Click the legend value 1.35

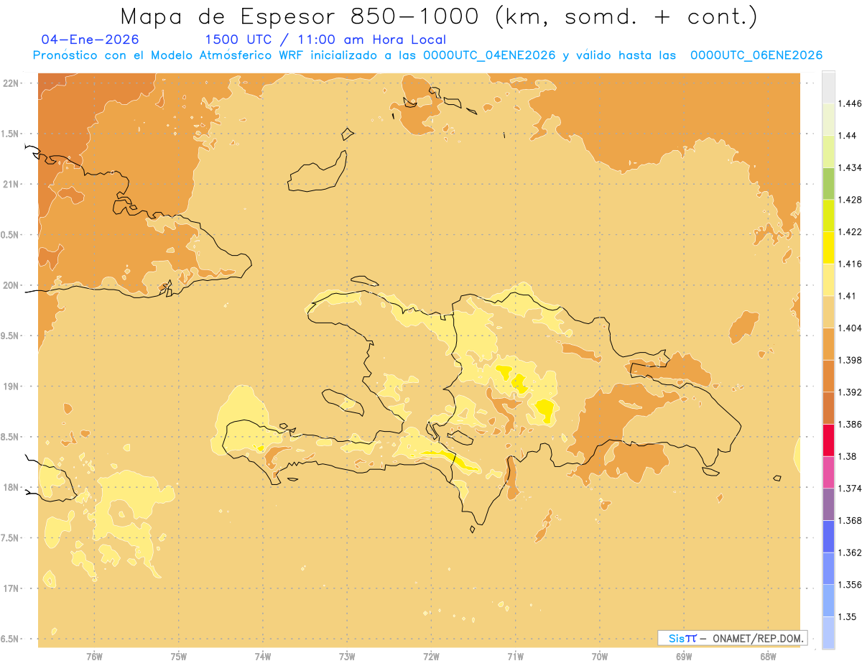(x=847, y=616)
